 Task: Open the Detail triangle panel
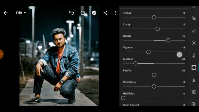194,80
